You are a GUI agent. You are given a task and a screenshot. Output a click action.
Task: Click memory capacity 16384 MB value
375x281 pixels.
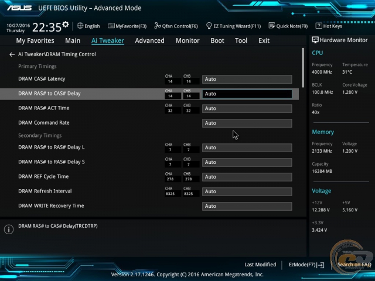click(322, 172)
